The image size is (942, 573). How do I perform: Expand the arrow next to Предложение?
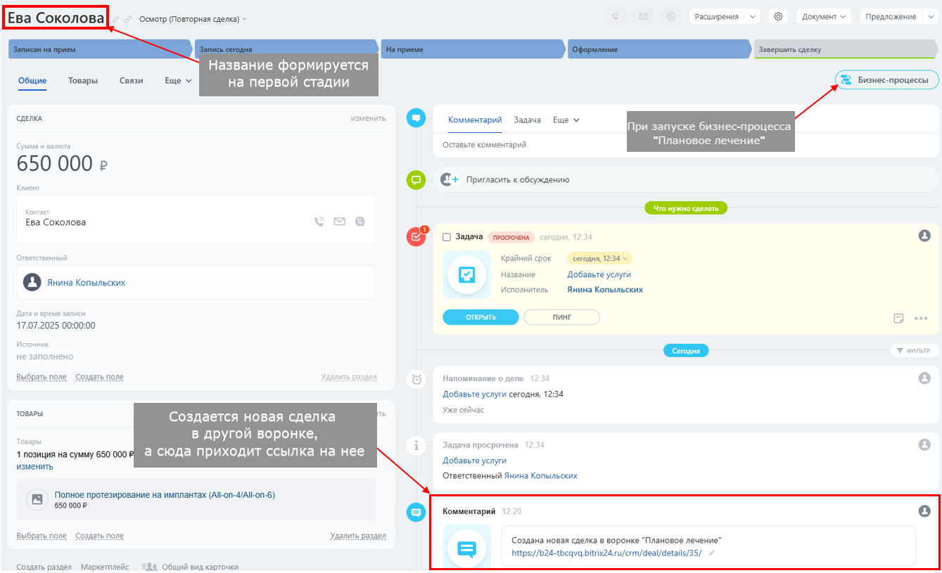tap(931, 17)
